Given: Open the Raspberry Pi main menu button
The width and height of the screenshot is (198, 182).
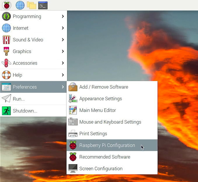Looking at the screenshot, I should click(7, 5).
